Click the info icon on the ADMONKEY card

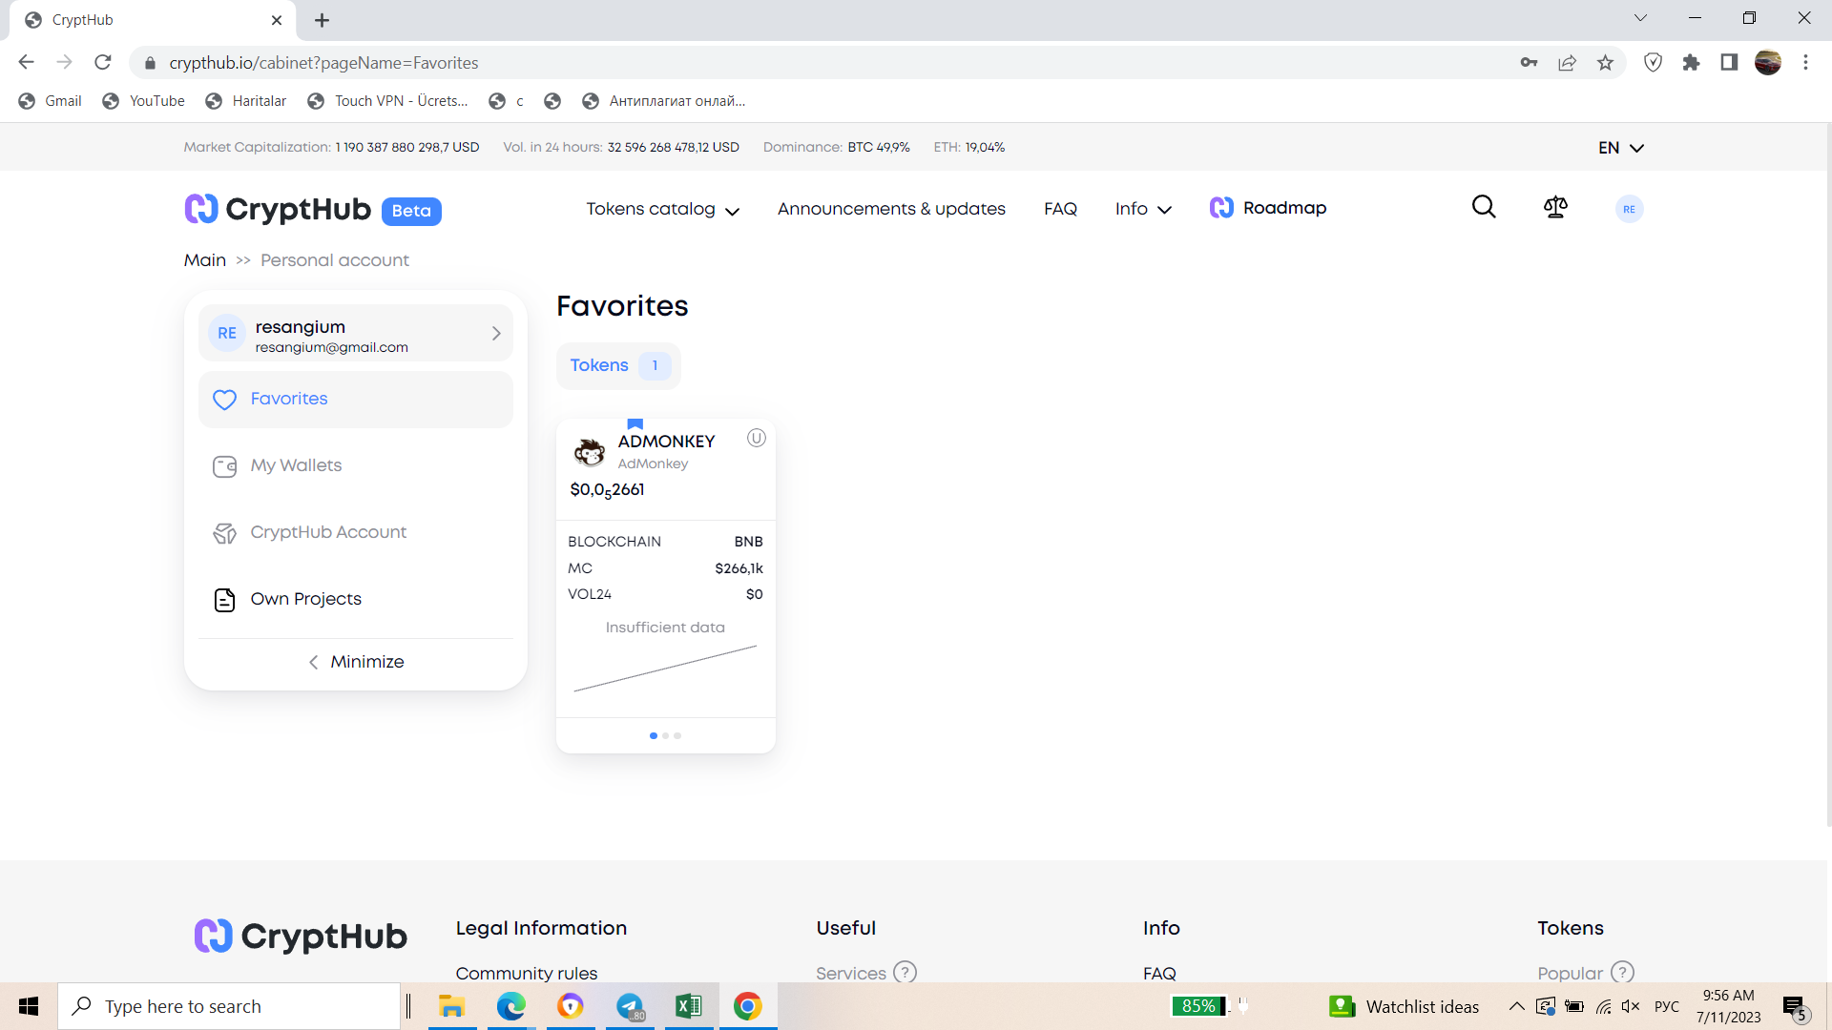[x=756, y=438]
